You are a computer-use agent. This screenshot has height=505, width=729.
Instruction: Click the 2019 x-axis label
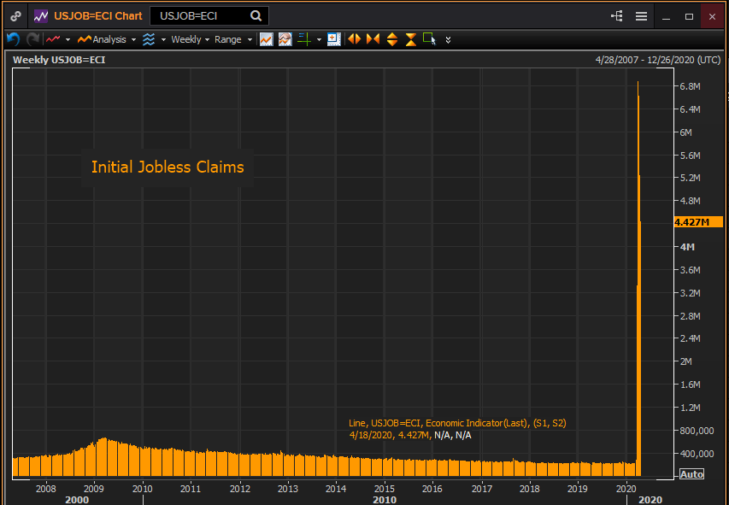(x=578, y=489)
